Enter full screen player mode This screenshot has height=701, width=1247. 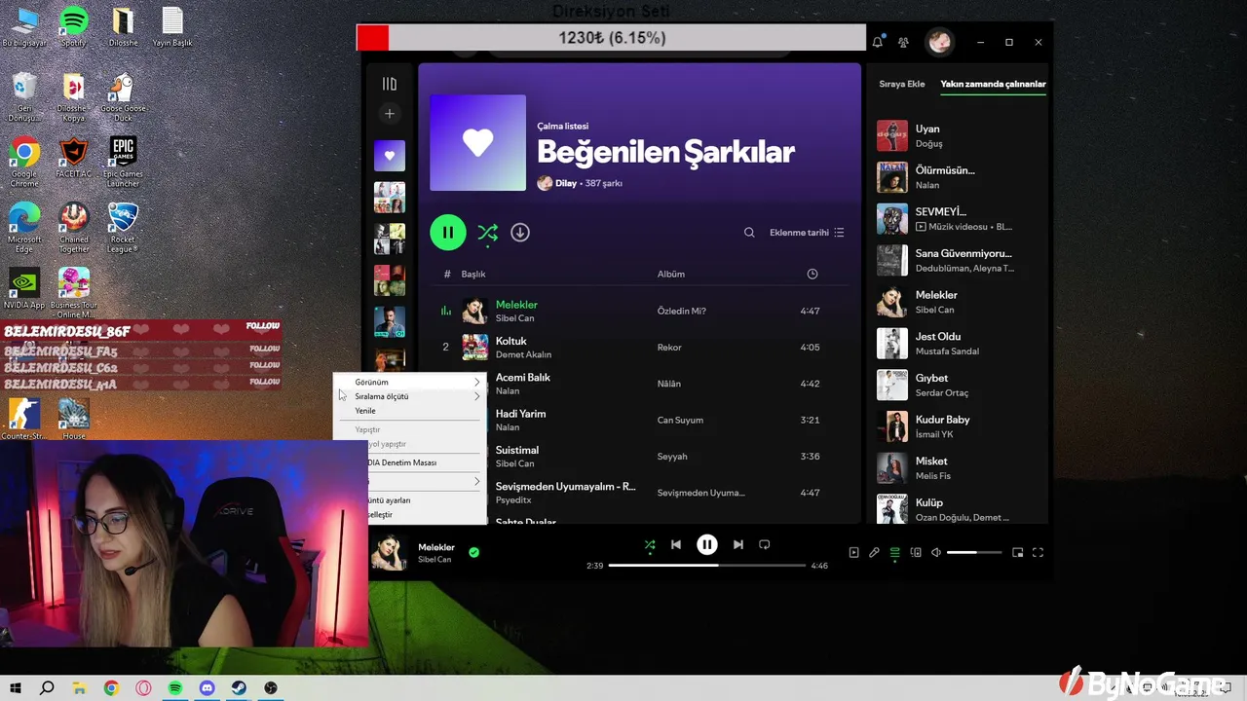pos(1038,553)
